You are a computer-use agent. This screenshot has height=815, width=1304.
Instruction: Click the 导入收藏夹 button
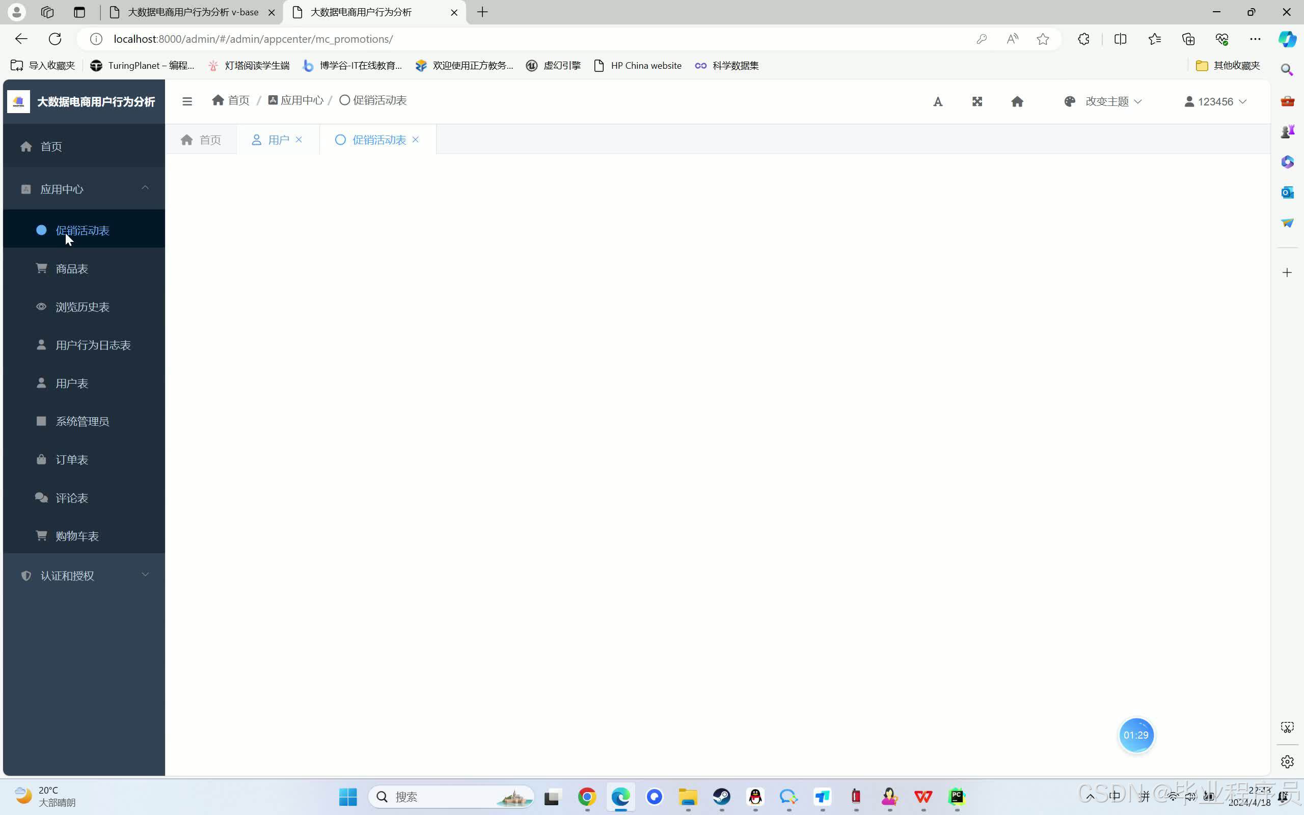pos(41,65)
